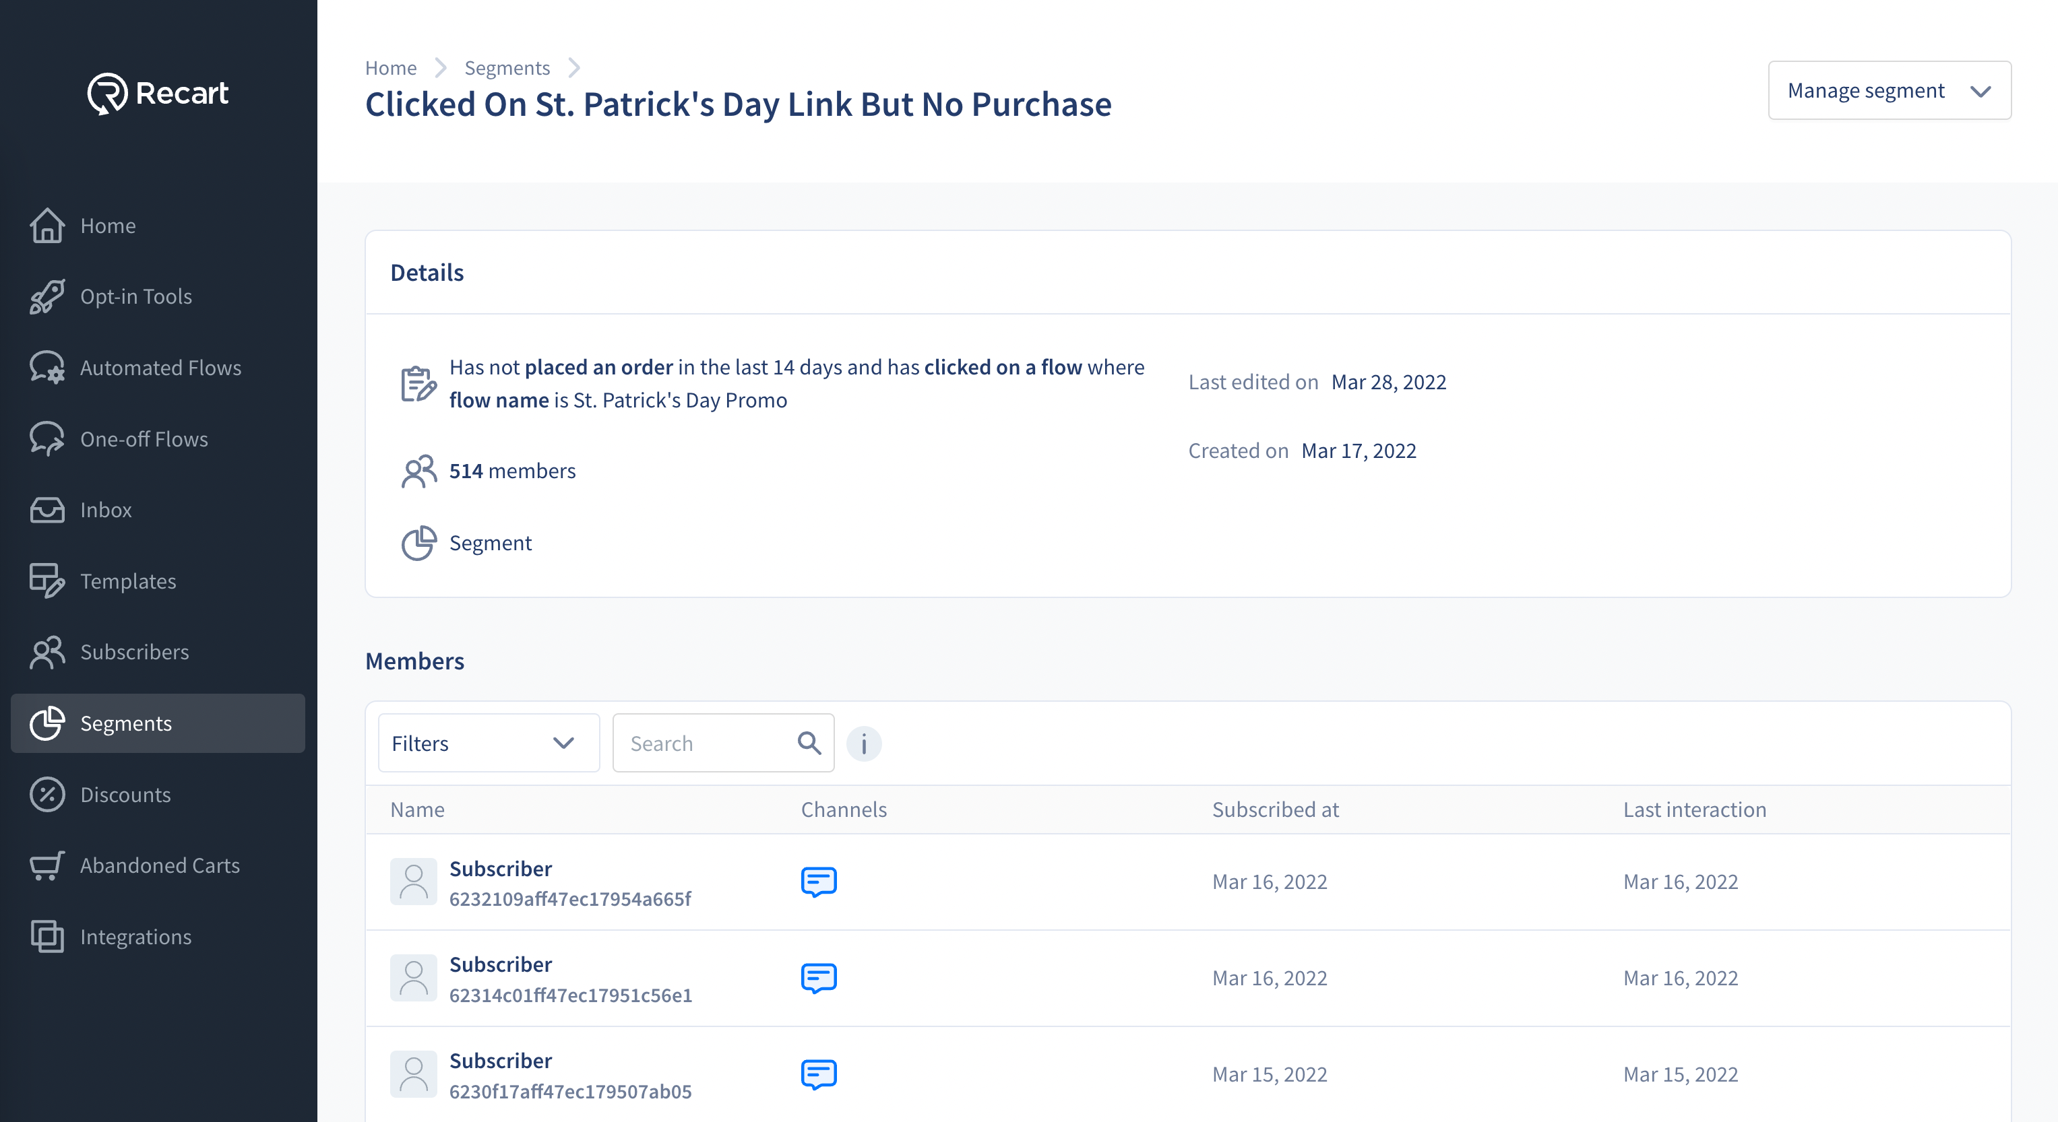Click the Members section heading
Screen dimensions: 2058x1122
coord(414,661)
